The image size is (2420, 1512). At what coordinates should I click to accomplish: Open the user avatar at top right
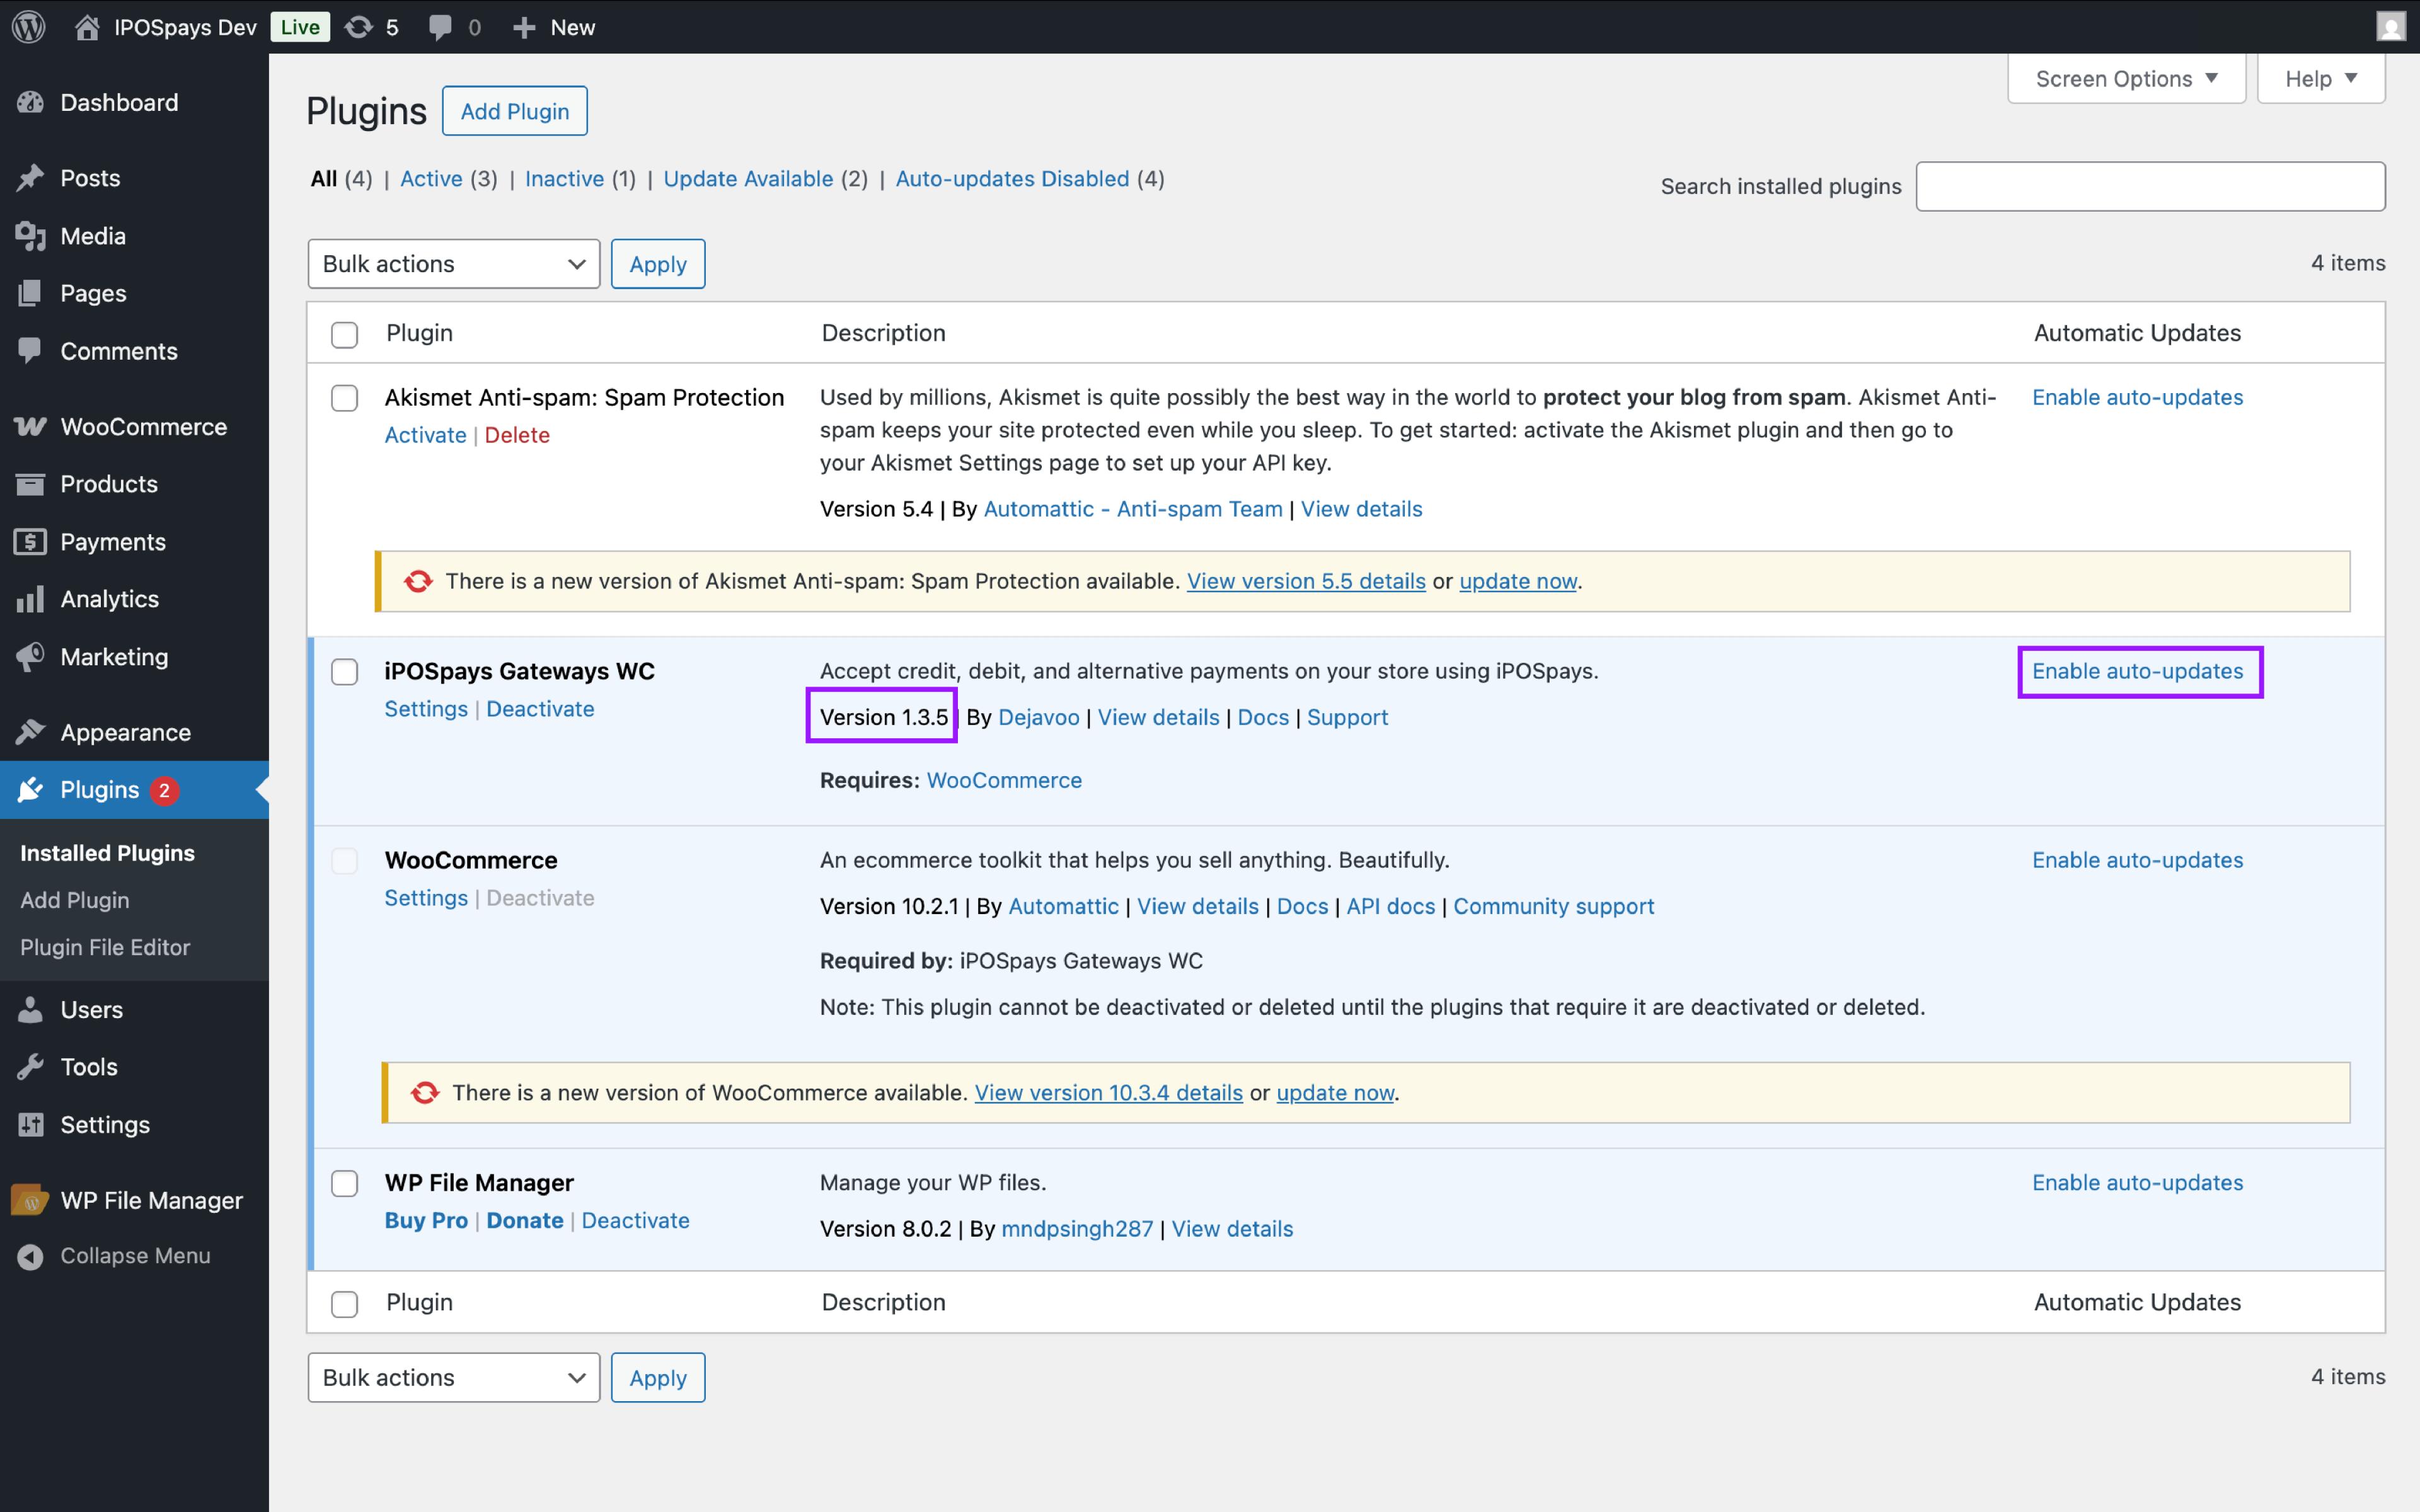2390,27
